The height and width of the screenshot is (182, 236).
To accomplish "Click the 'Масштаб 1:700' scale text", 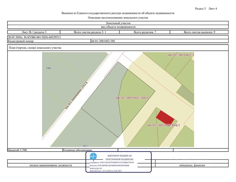I will point(17,150).
